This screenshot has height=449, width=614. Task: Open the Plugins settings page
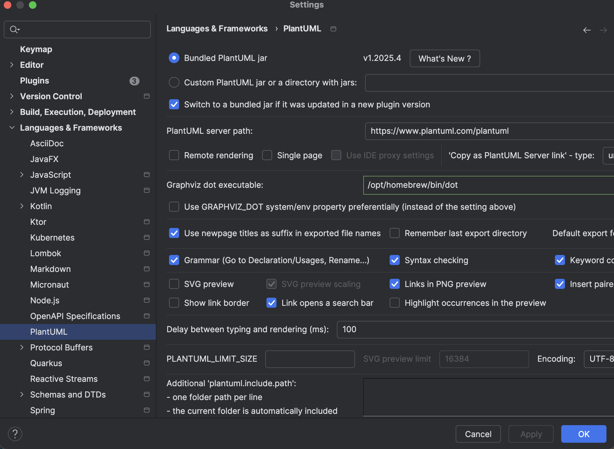point(35,80)
